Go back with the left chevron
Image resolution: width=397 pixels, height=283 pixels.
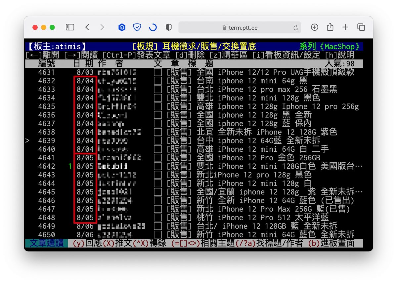click(x=87, y=27)
